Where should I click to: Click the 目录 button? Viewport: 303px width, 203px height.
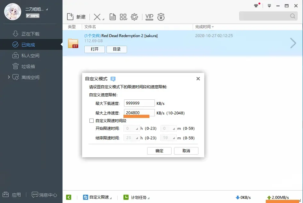point(117,49)
